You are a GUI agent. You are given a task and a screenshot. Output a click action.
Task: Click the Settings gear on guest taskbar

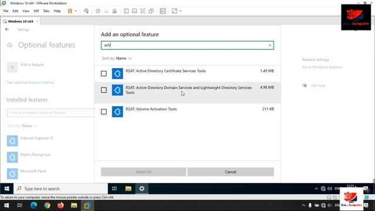coord(142,189)
